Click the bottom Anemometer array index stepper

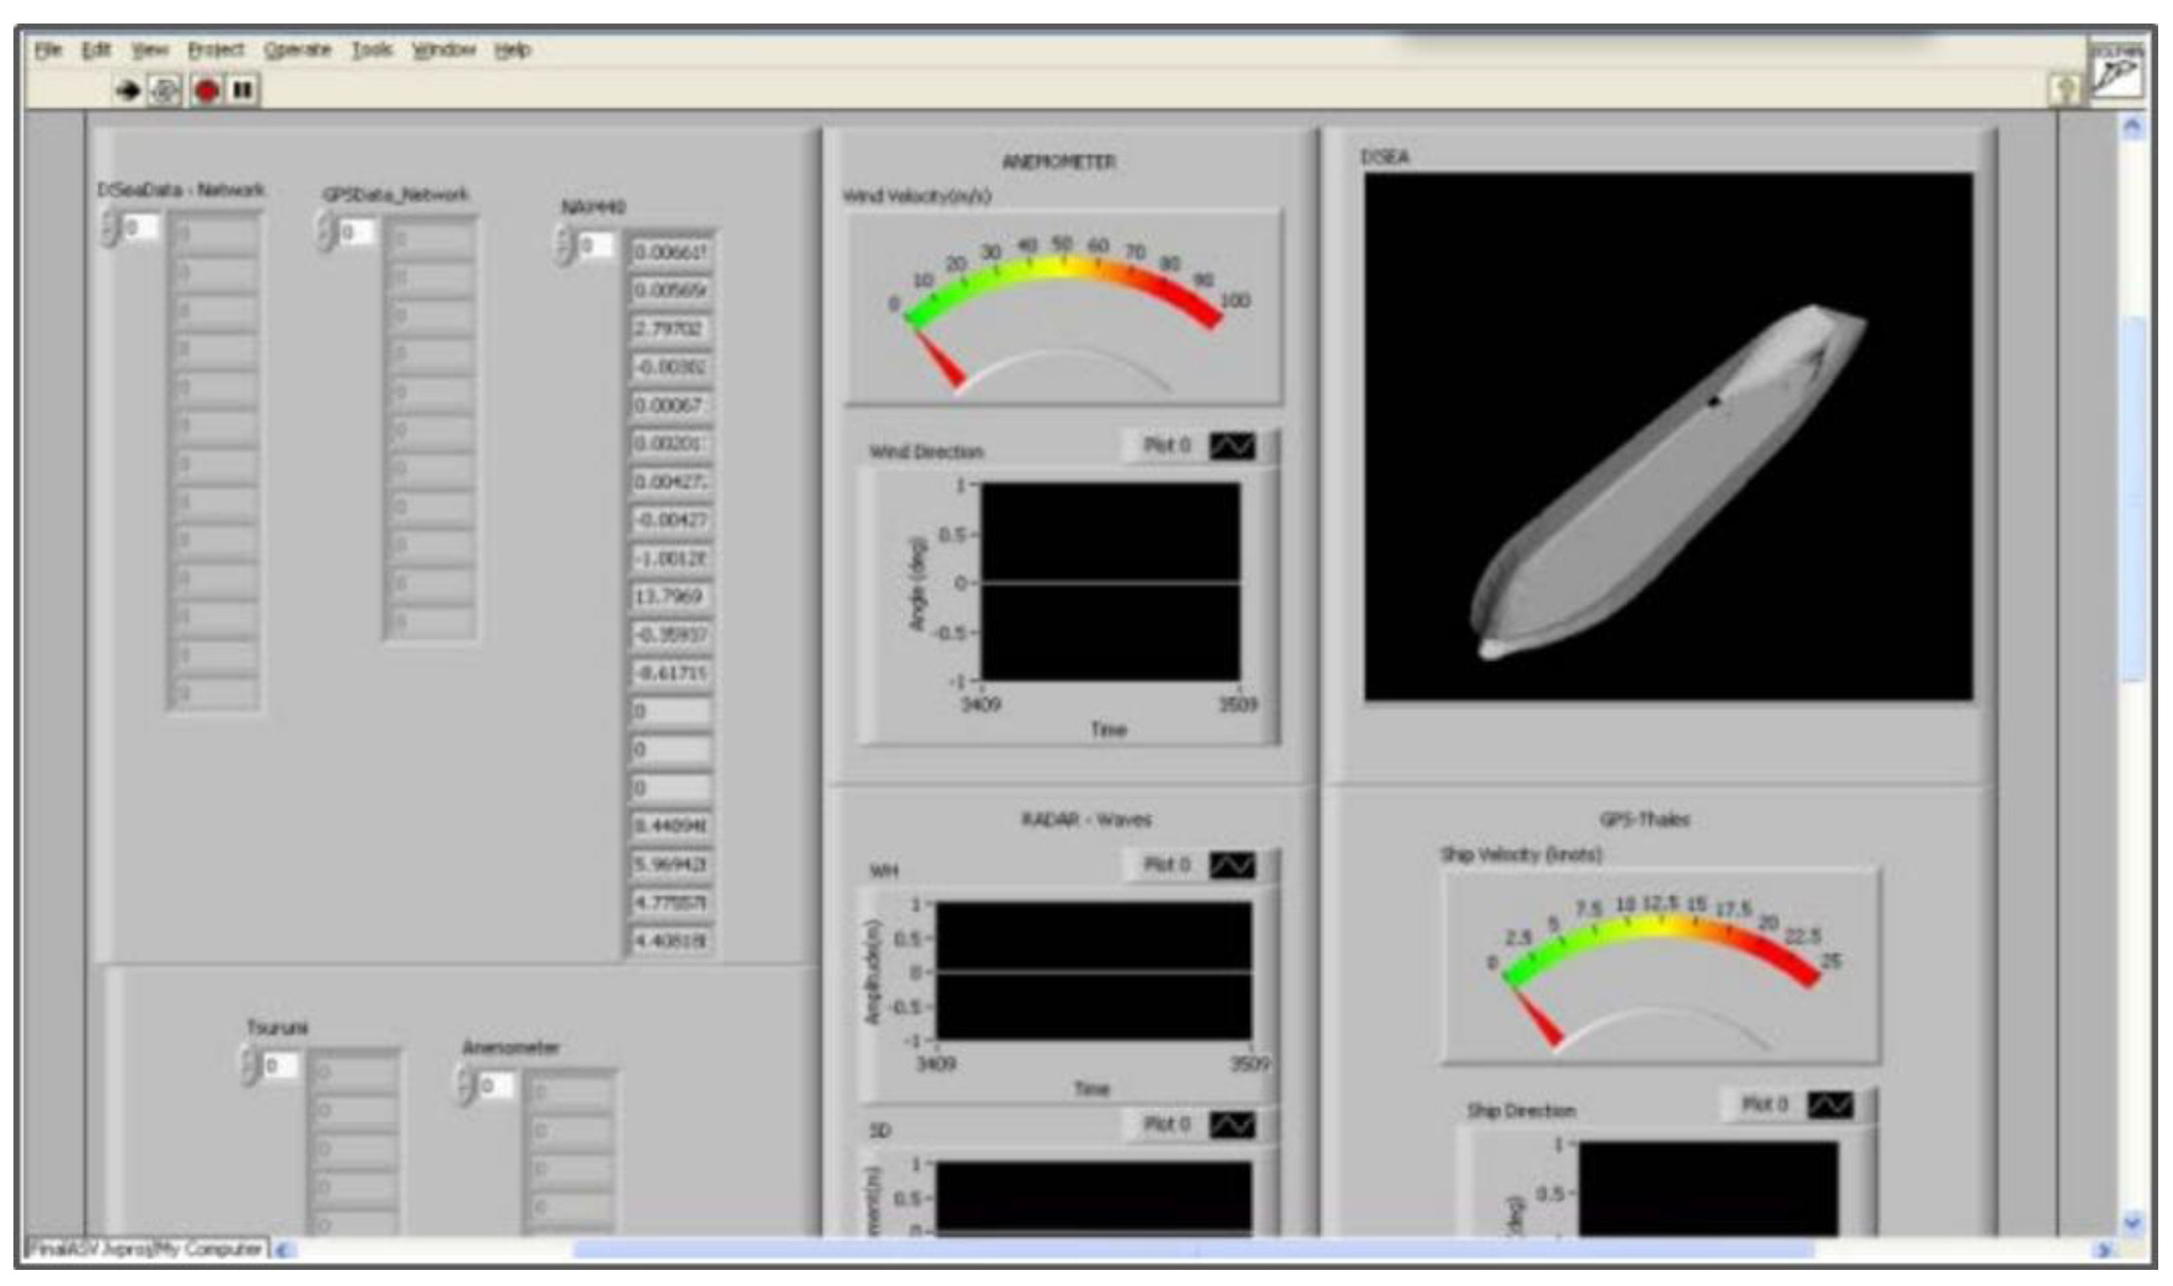click(466, 1086)
